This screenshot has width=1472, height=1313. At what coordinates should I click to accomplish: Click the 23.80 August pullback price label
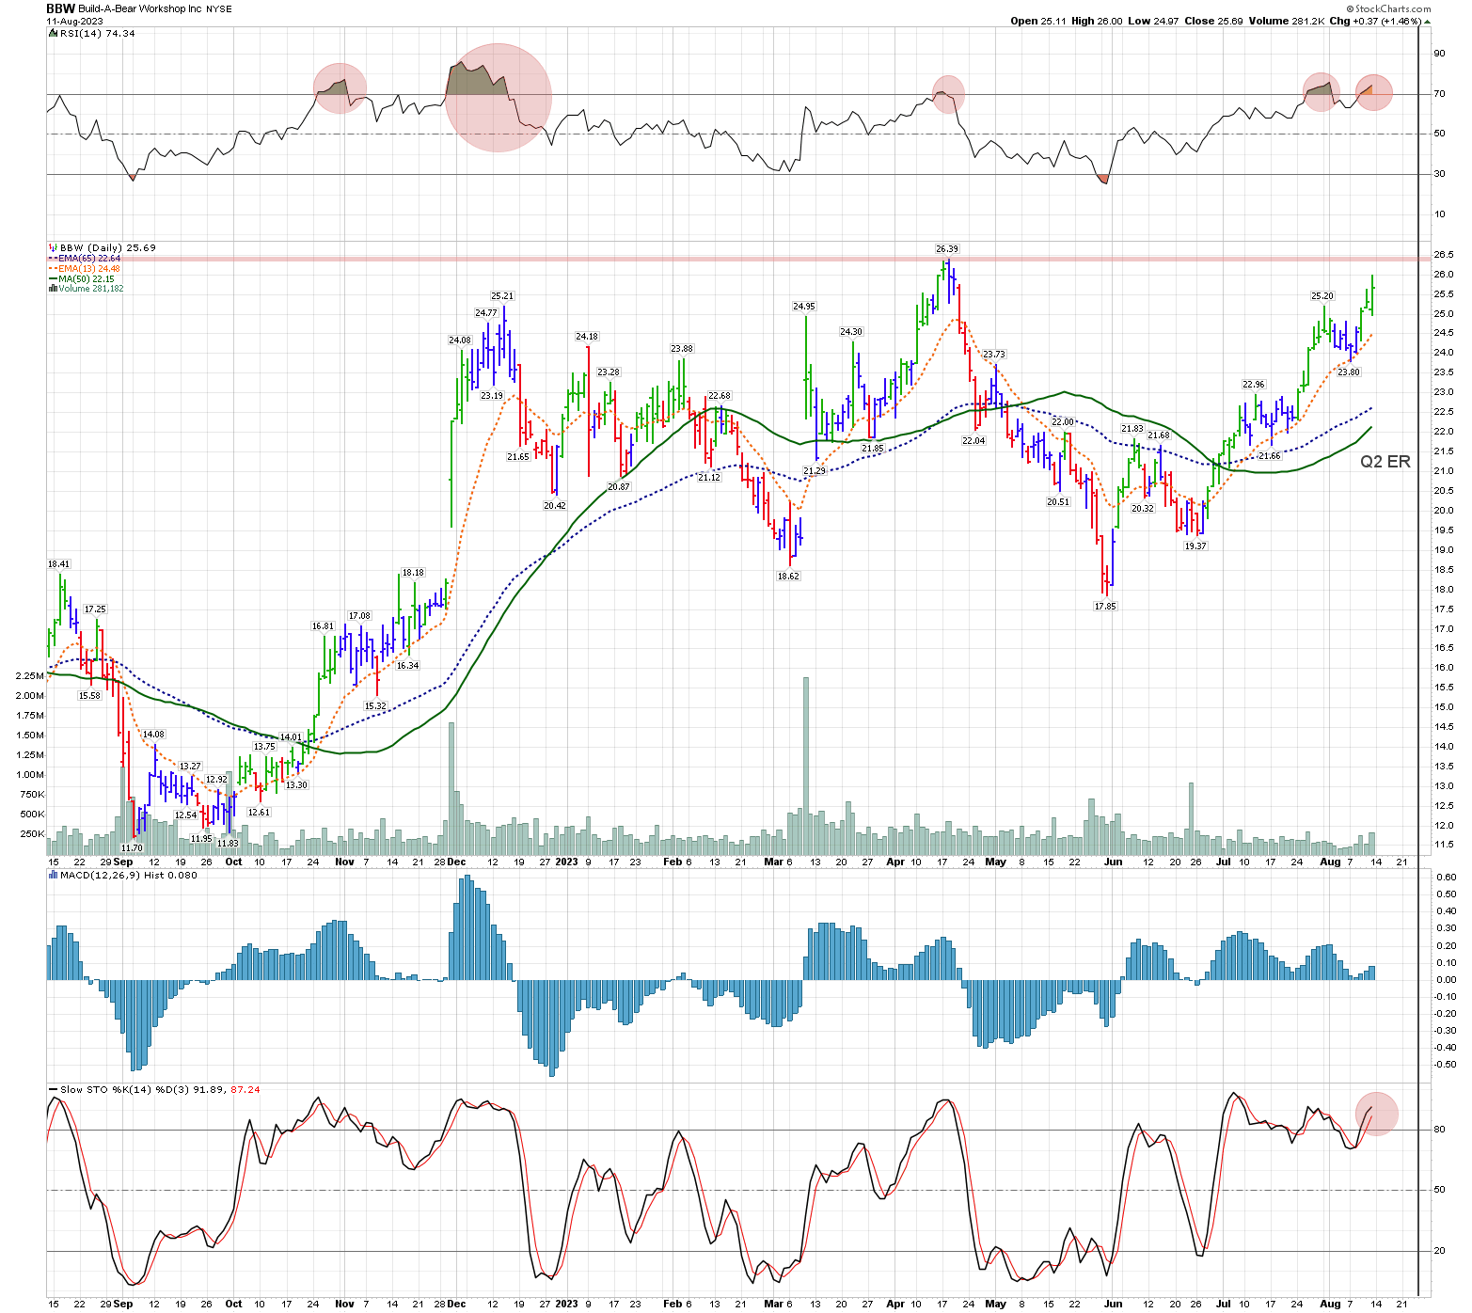(x=1349, y=372)
